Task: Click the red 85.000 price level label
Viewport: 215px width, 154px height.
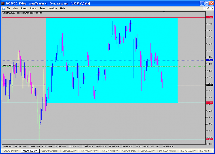Action: click(209, 139)
